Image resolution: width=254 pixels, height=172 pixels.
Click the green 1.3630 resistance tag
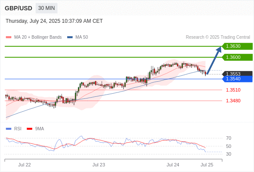(237, 46)
